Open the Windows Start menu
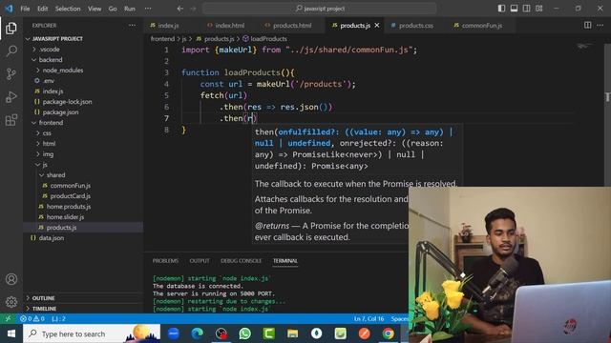The height and width of the screenshot is (343, 611). coord(11,333)
